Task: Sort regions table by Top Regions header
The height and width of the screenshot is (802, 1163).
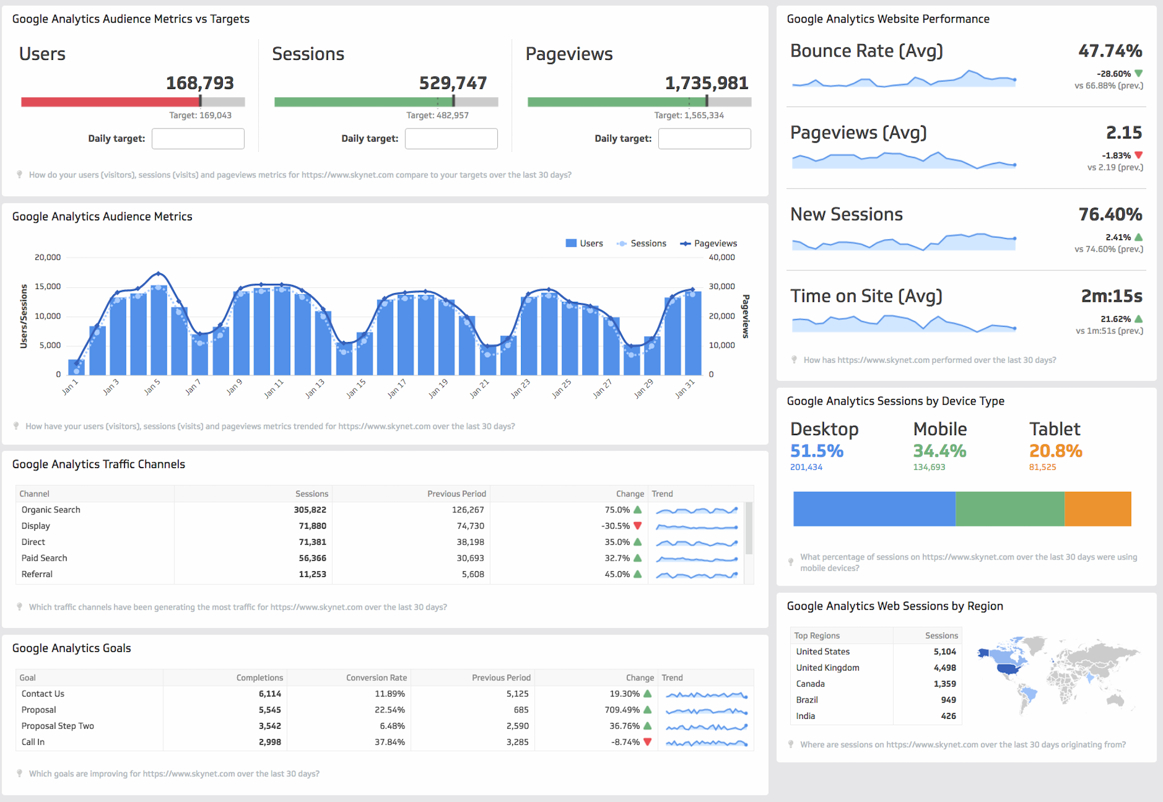Action: 816,636
